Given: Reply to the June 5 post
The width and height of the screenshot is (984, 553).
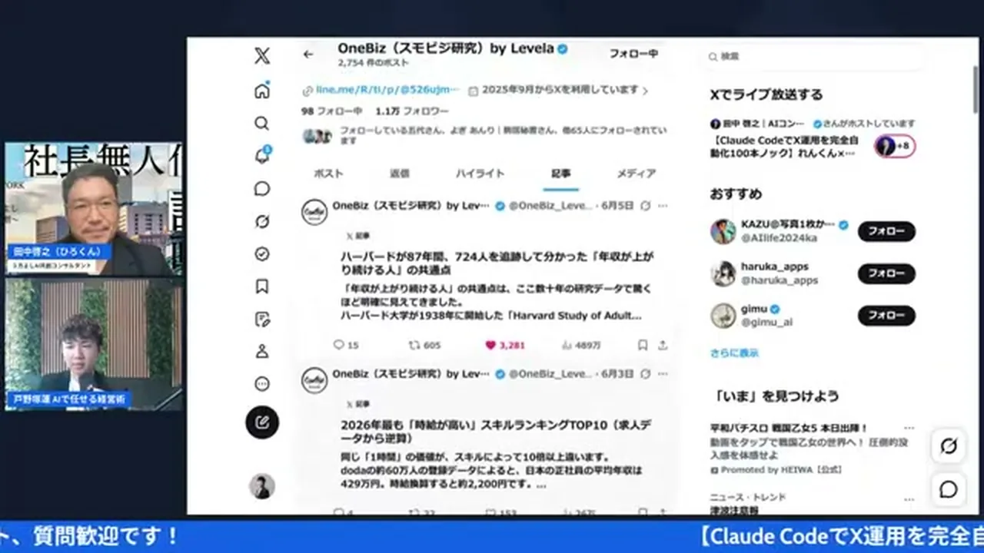Looking at the screenshot, I should pyautogui.click(x=346, y=346).
